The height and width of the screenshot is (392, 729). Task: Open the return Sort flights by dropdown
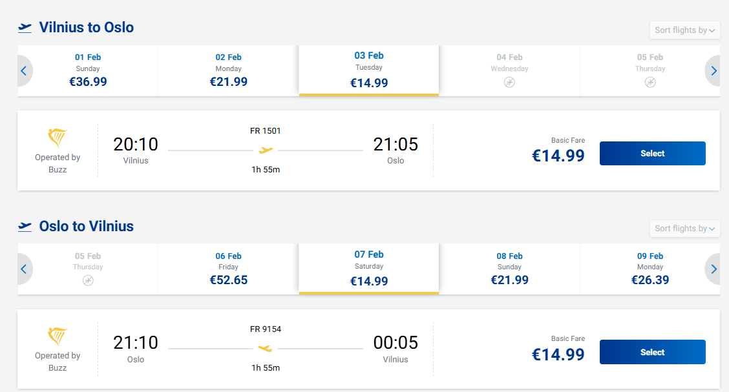pyautogui.click(x=684, y=229)
